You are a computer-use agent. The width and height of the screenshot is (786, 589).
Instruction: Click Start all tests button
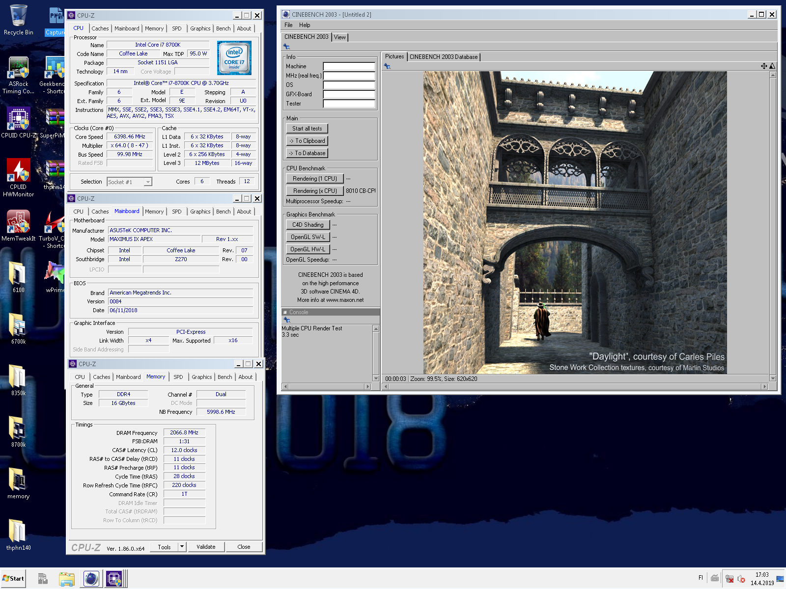307,129
